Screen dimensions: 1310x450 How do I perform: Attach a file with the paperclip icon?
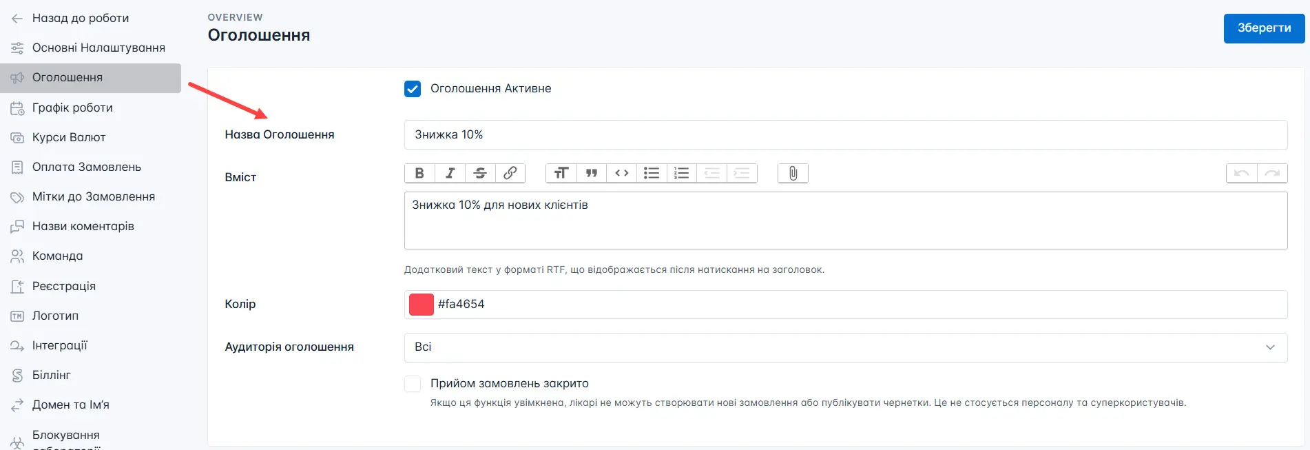pos(793,173)
